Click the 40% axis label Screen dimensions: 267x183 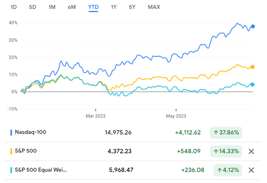13,23
